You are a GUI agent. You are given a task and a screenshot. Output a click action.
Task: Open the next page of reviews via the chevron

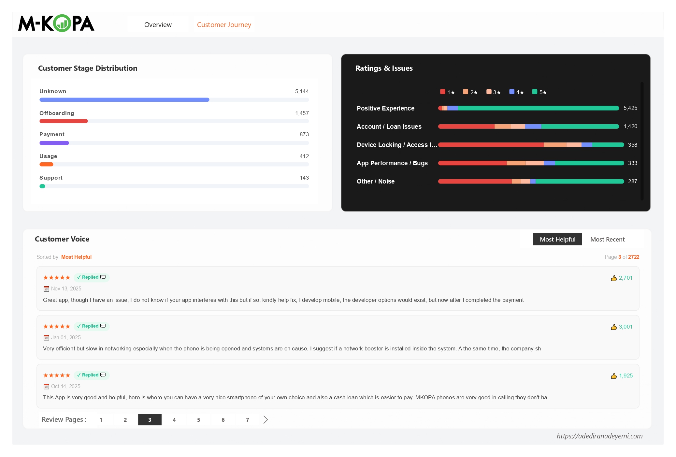coord(266,420)
